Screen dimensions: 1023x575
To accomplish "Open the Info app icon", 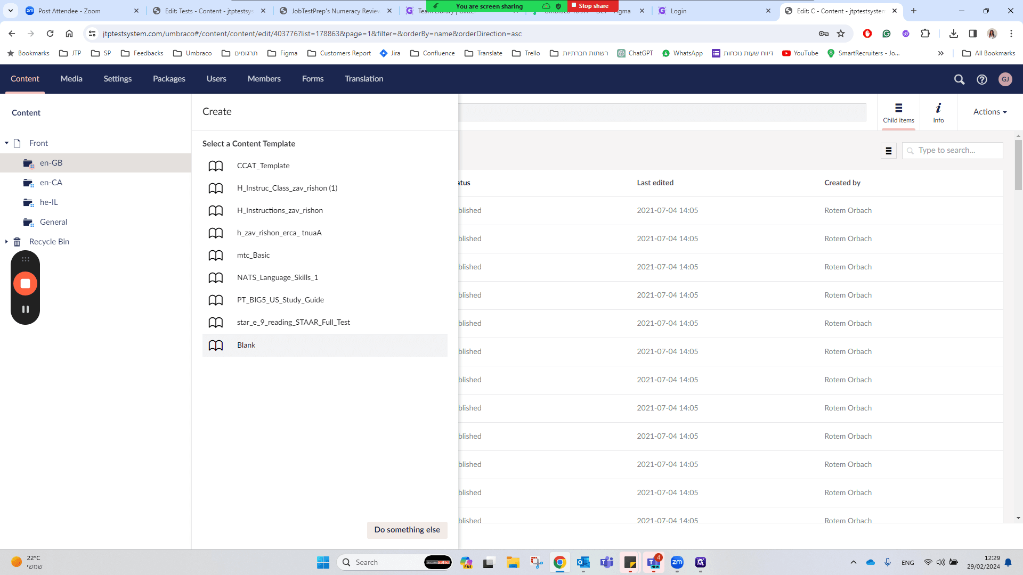I will (938, 112).
